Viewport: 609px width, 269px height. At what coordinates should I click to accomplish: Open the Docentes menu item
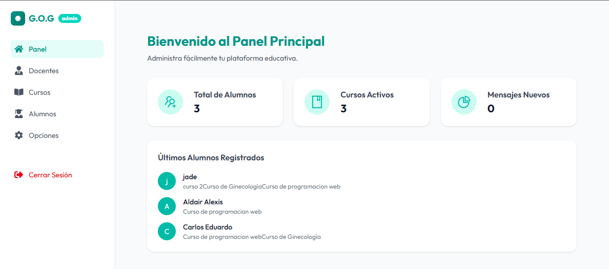43,71
